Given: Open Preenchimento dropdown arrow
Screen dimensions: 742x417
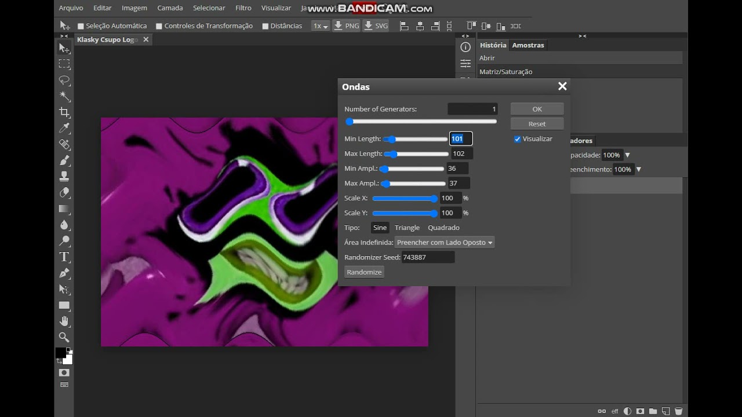Looking at the screenshot, I should [638, 170].
